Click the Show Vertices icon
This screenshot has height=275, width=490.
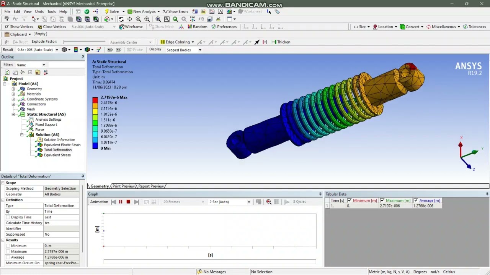click(7, 27)
